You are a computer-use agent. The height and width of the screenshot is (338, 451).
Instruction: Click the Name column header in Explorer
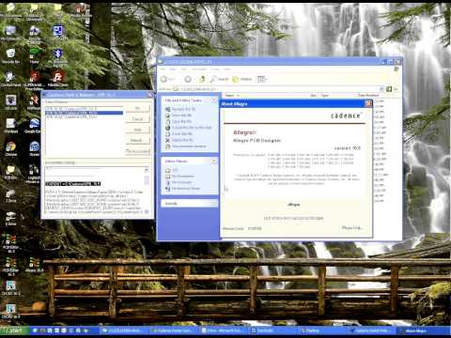click(x=230, y=95)
